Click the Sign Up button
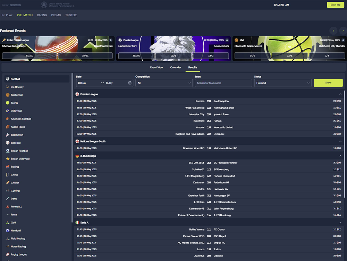Viewport: 347px width, 261px height. pyautogui.click(x=336, y=5)
